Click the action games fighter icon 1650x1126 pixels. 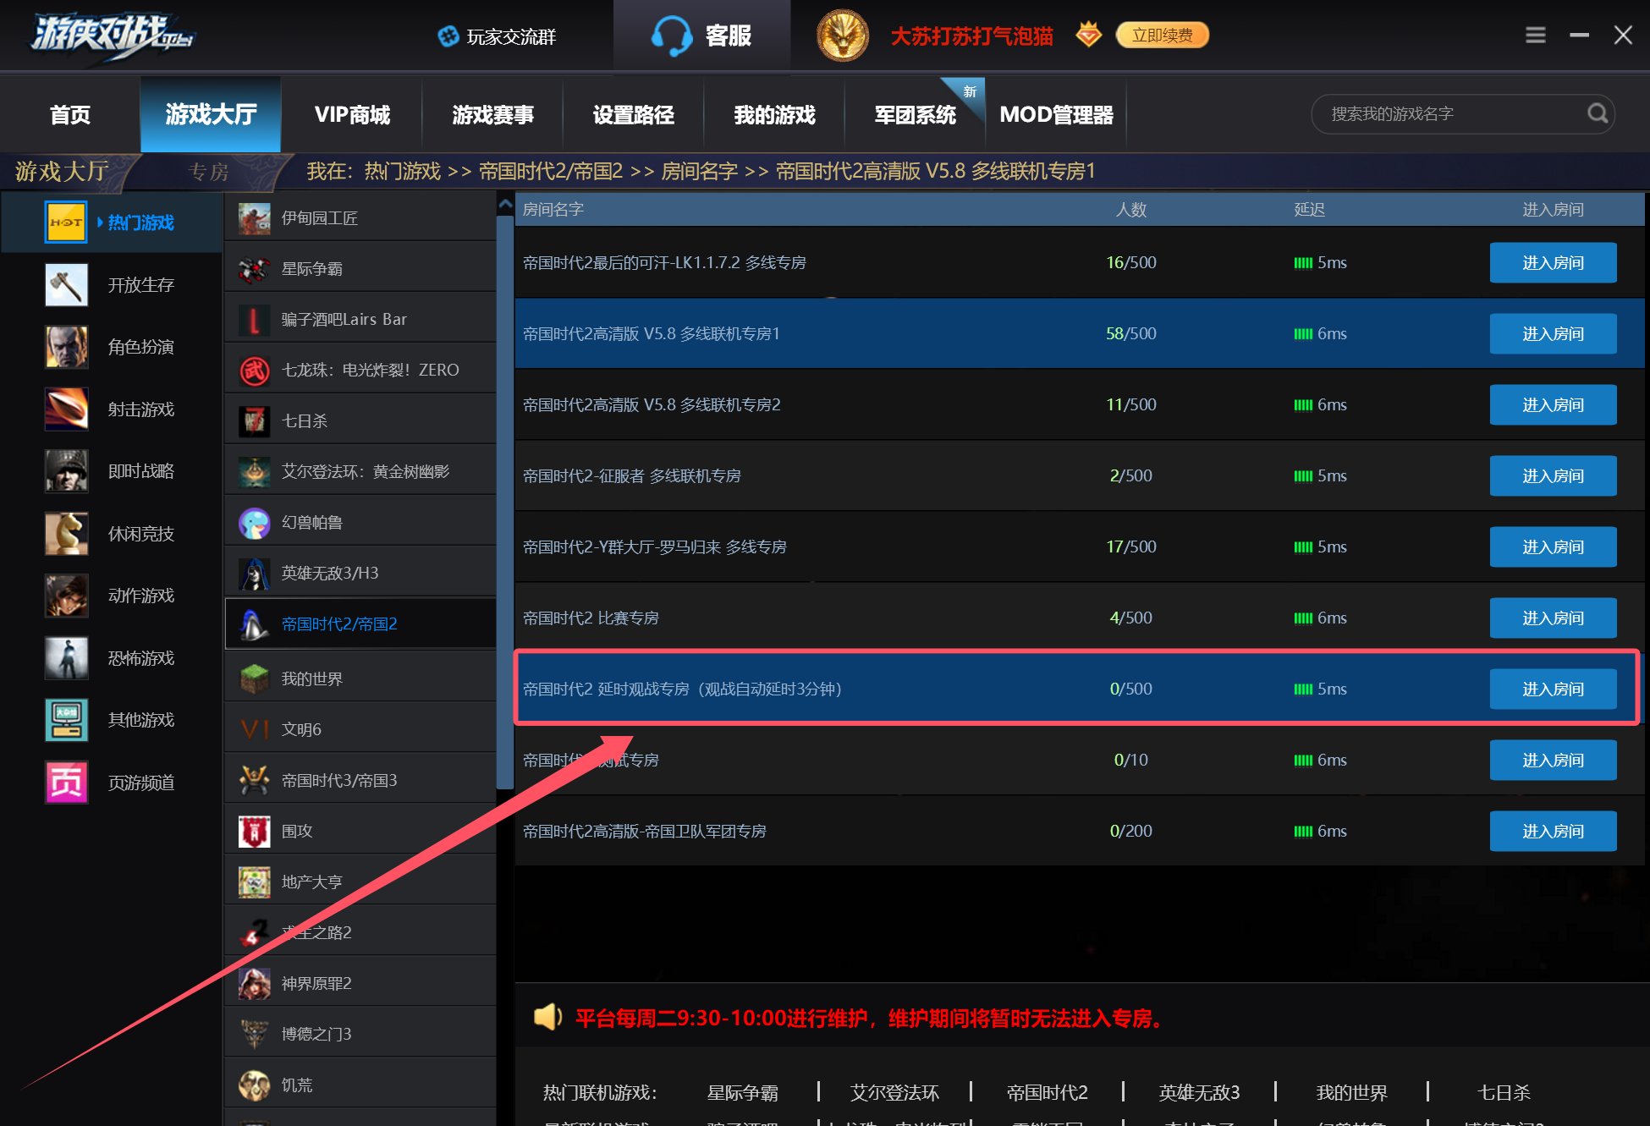click(x=66, y=596)
